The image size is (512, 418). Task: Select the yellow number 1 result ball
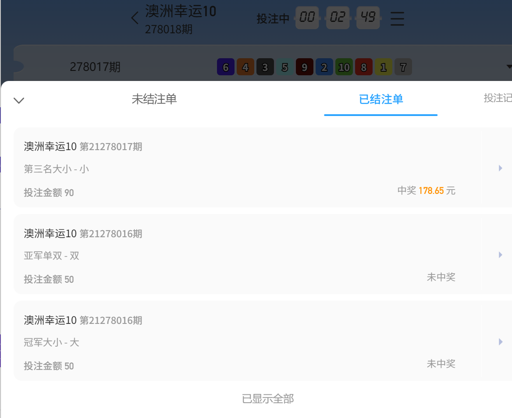[383, 67]
